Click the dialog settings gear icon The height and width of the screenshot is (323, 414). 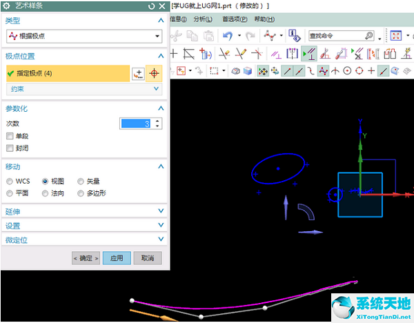[x=6, y=6]
